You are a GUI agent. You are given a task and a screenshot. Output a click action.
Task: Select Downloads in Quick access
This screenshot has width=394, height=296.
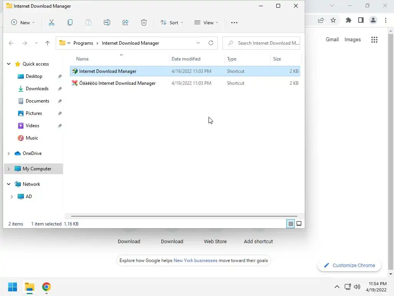[x=37, y=89]
